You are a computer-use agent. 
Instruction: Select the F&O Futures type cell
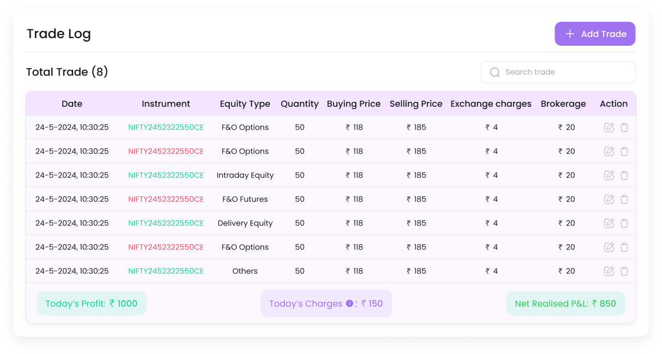point(245,199)
